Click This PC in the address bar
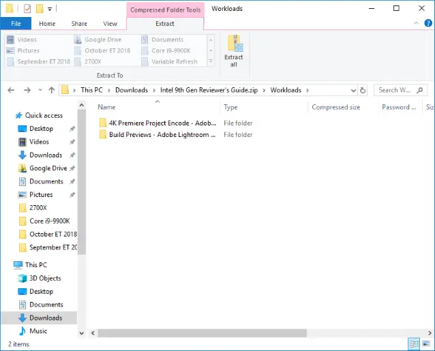Image resolution: width=435 pixels, height=351 pixels. click(91, 90)
